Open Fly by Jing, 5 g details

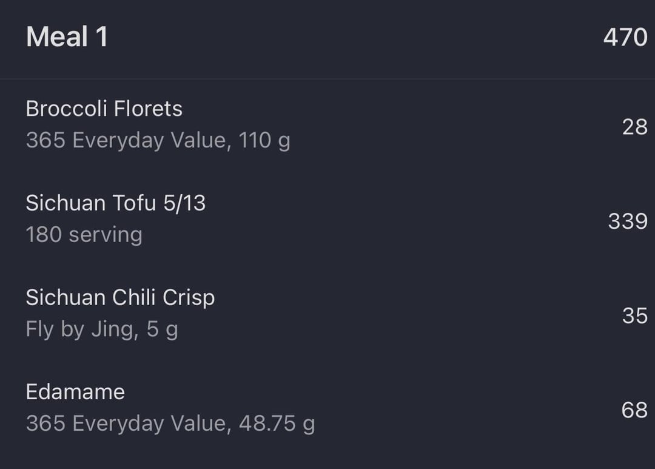point(102,329)
